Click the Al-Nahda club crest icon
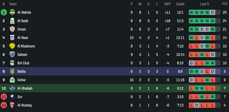The height and width of the screenshot is (112, 229). pyautogui.click(x=12, y=12)
